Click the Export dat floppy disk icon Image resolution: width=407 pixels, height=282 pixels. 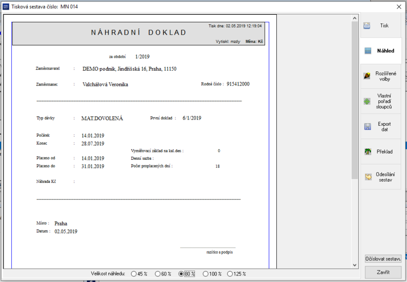(x=367, y=126)
